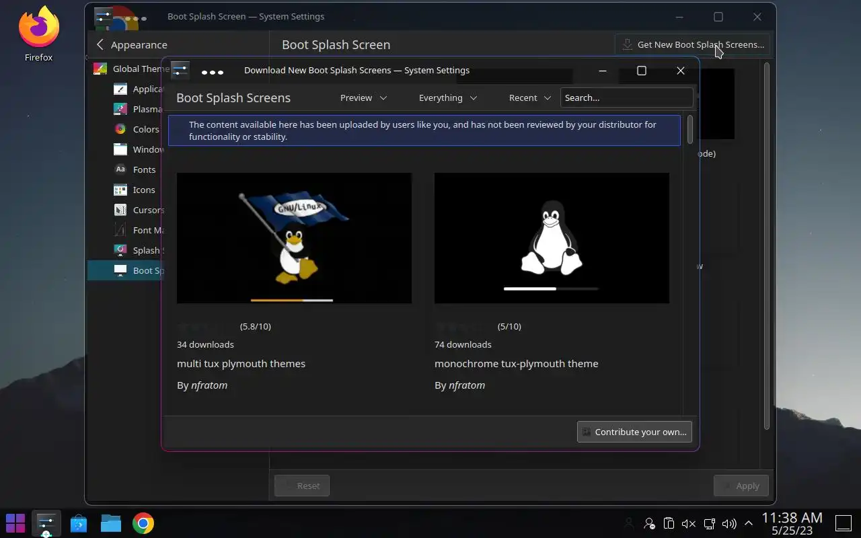Click the muted audio tray icon

pos(688,523)
